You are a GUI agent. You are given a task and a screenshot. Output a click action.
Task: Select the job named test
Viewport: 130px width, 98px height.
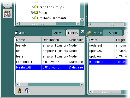(50, 51)
